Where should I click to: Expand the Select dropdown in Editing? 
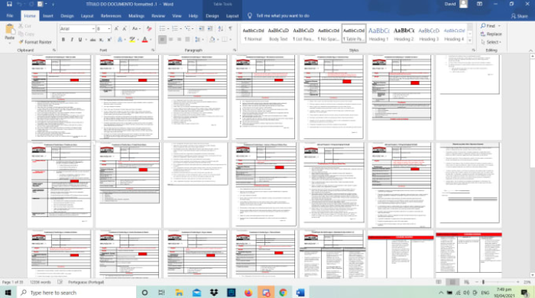click(491, 42)
